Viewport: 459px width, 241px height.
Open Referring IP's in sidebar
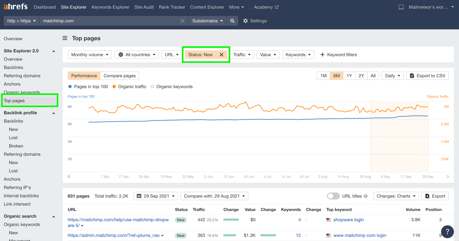[17, 187]
